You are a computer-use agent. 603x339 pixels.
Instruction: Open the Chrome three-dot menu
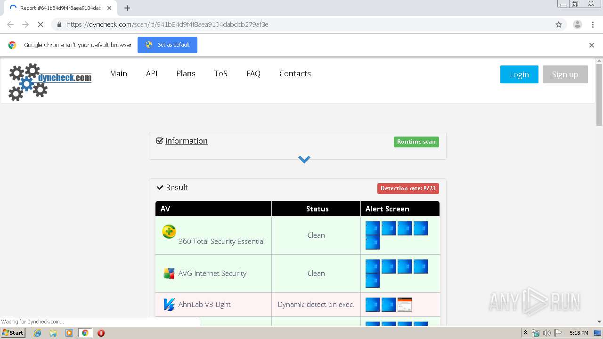tap(593, 24)
